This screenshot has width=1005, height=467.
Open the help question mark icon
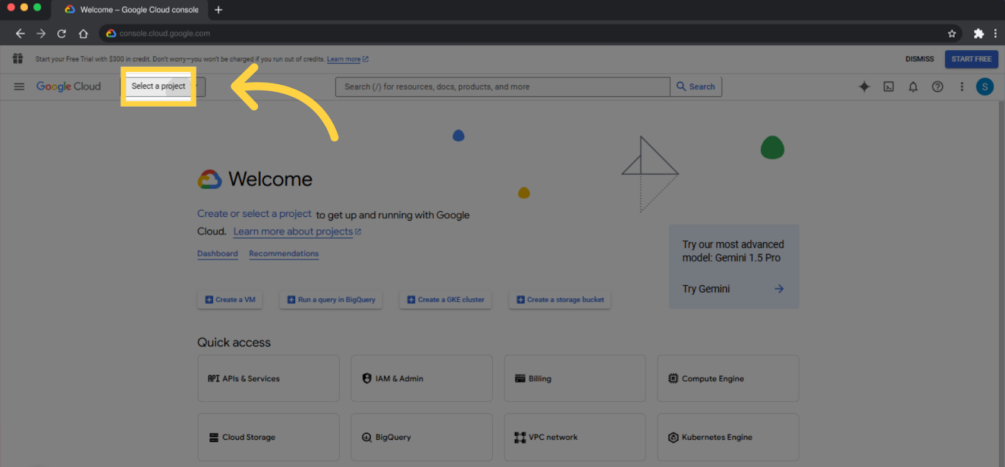pos(937,87)
